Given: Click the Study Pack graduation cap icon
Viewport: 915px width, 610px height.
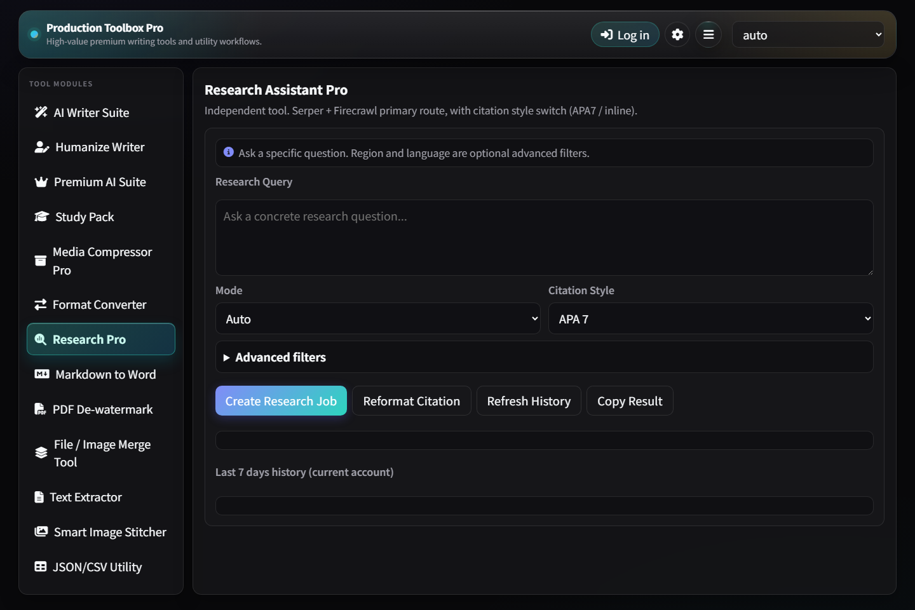Looking at the screenshot, I should point(42,217).
